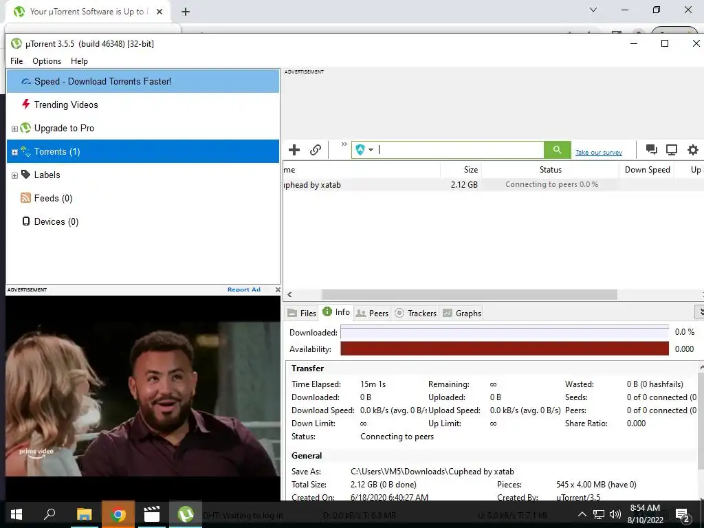Open the Take our survey link
The width and height of the screenshot is (704, 528).
599,152
